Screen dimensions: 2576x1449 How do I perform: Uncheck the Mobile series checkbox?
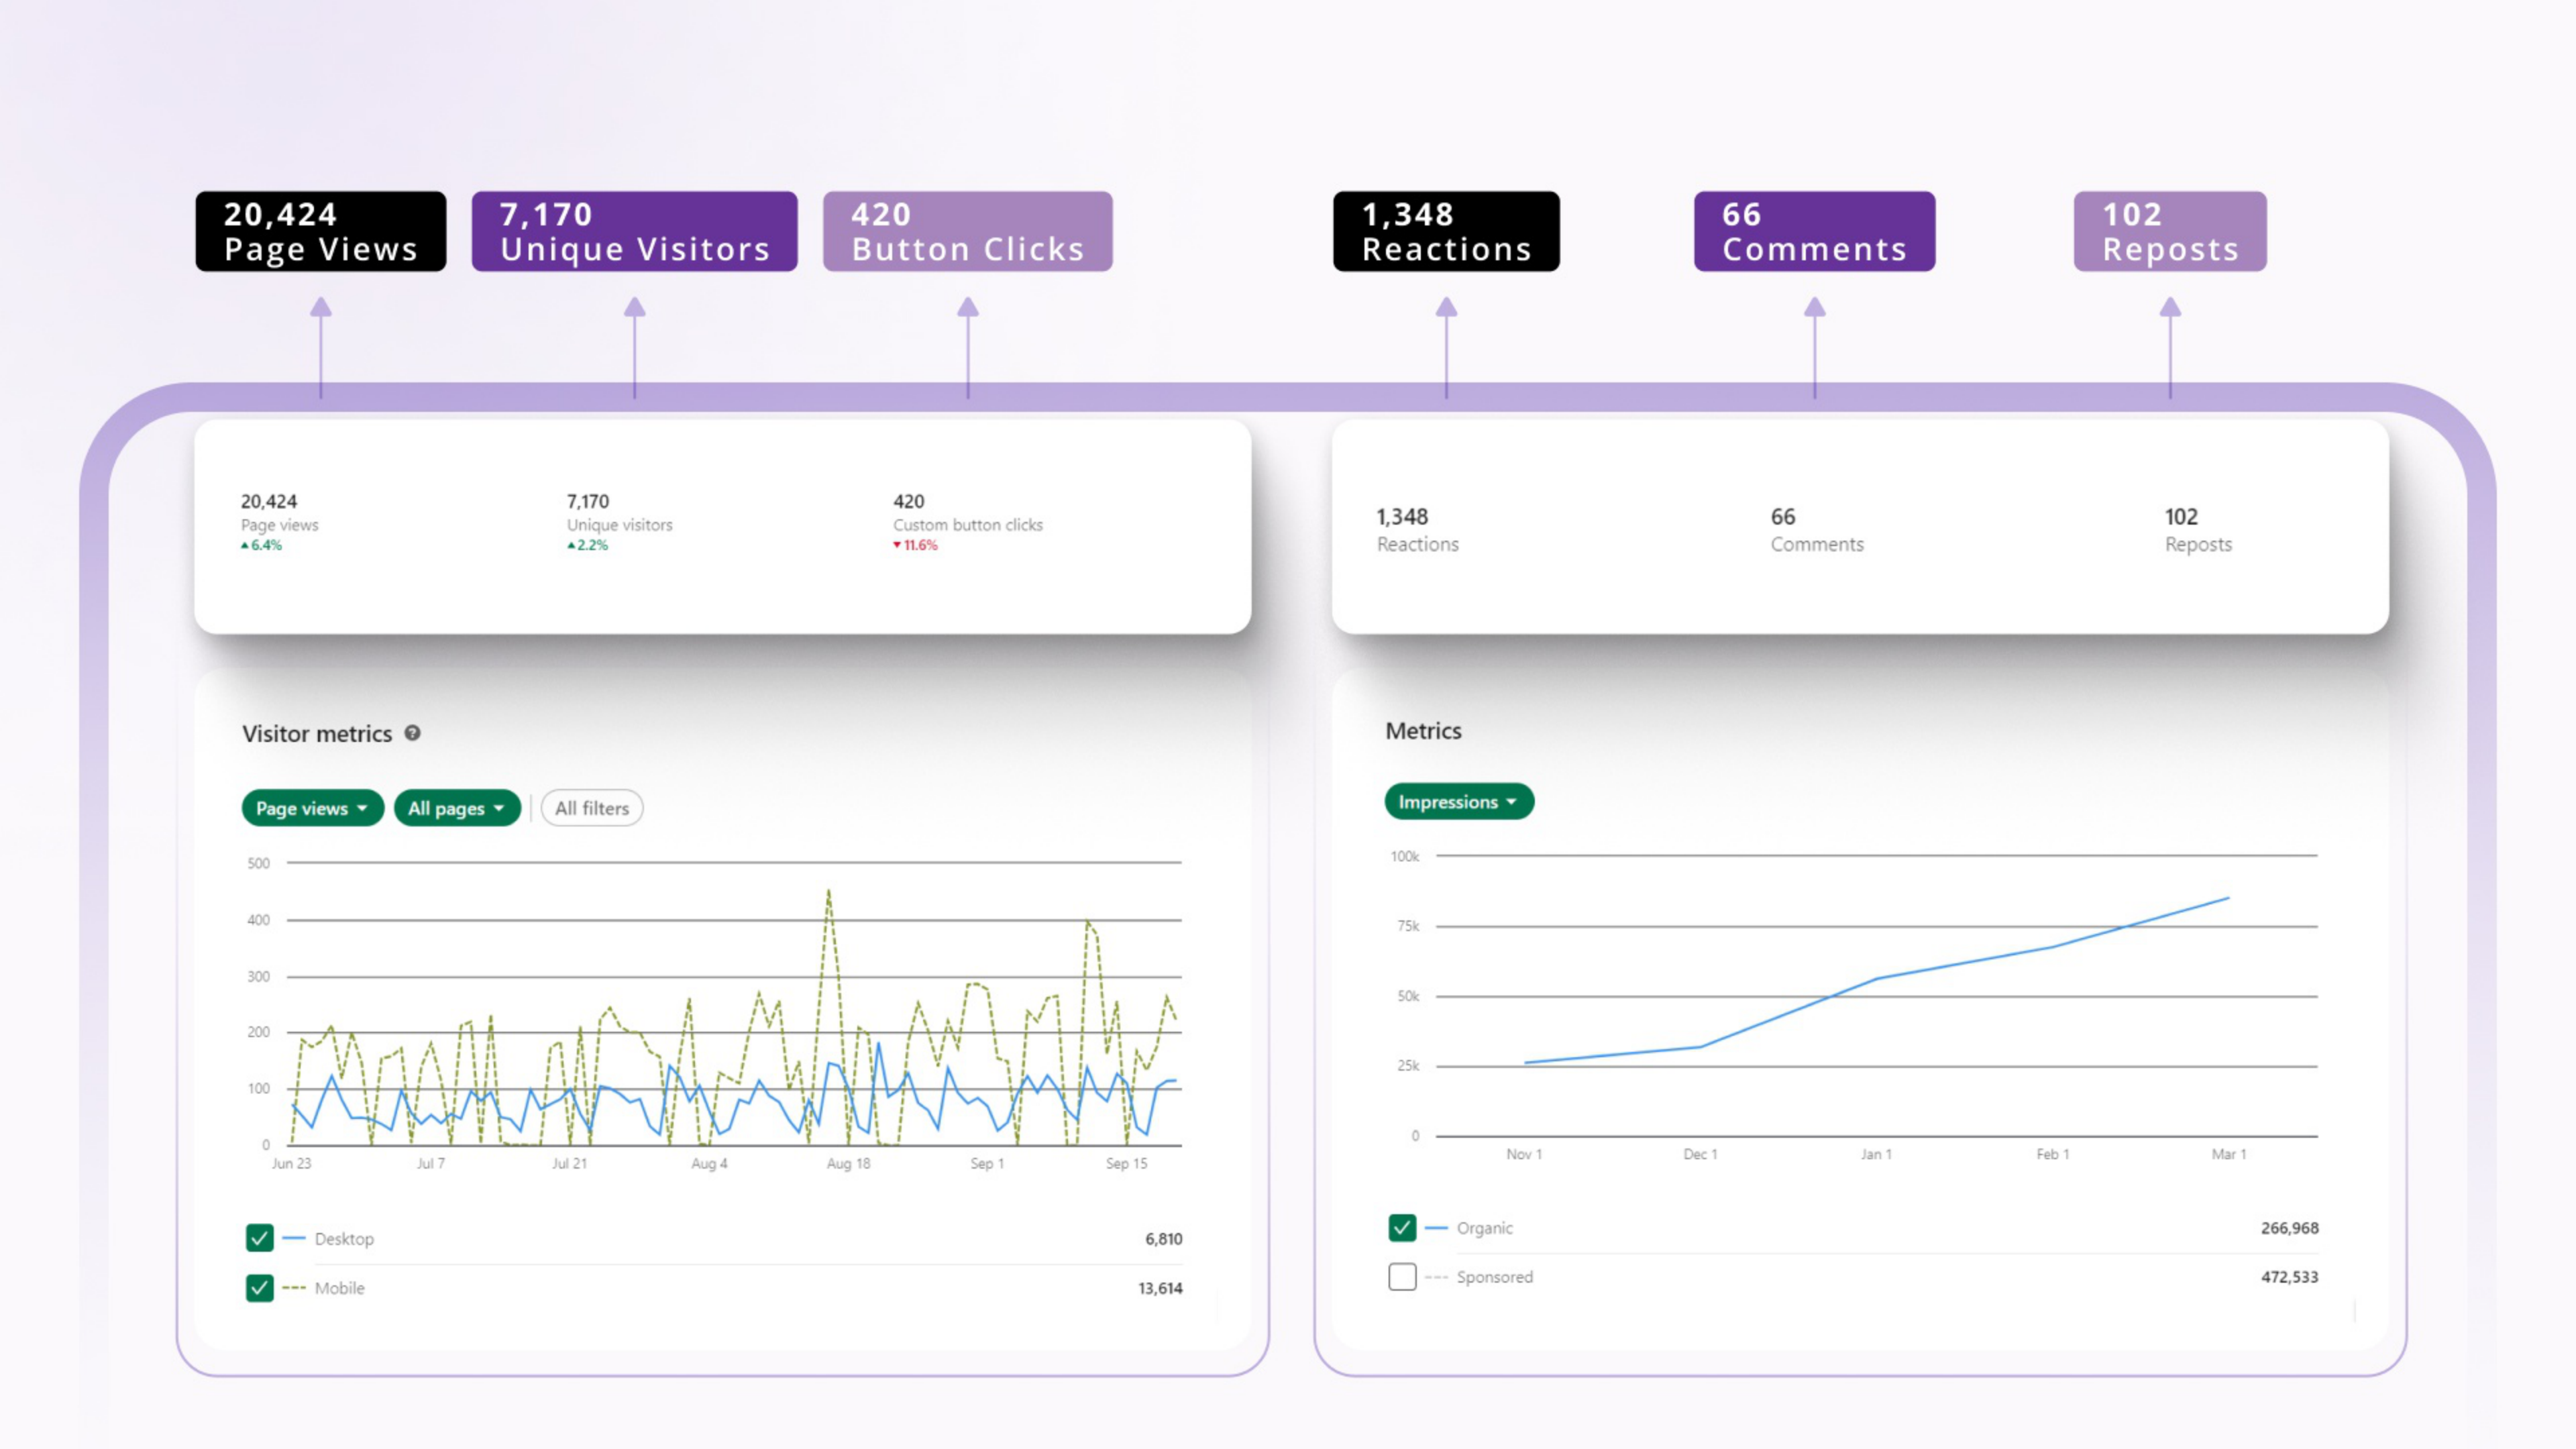(x=259, y=1288)
